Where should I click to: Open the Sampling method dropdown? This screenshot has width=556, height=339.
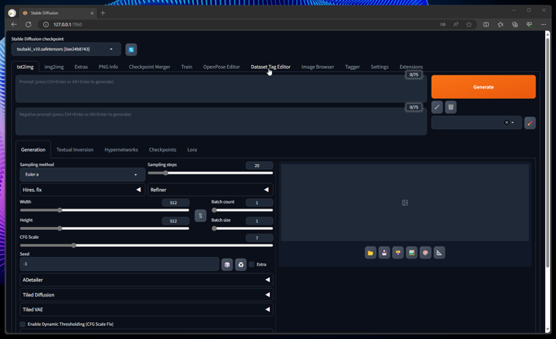[x=82, y=175]
